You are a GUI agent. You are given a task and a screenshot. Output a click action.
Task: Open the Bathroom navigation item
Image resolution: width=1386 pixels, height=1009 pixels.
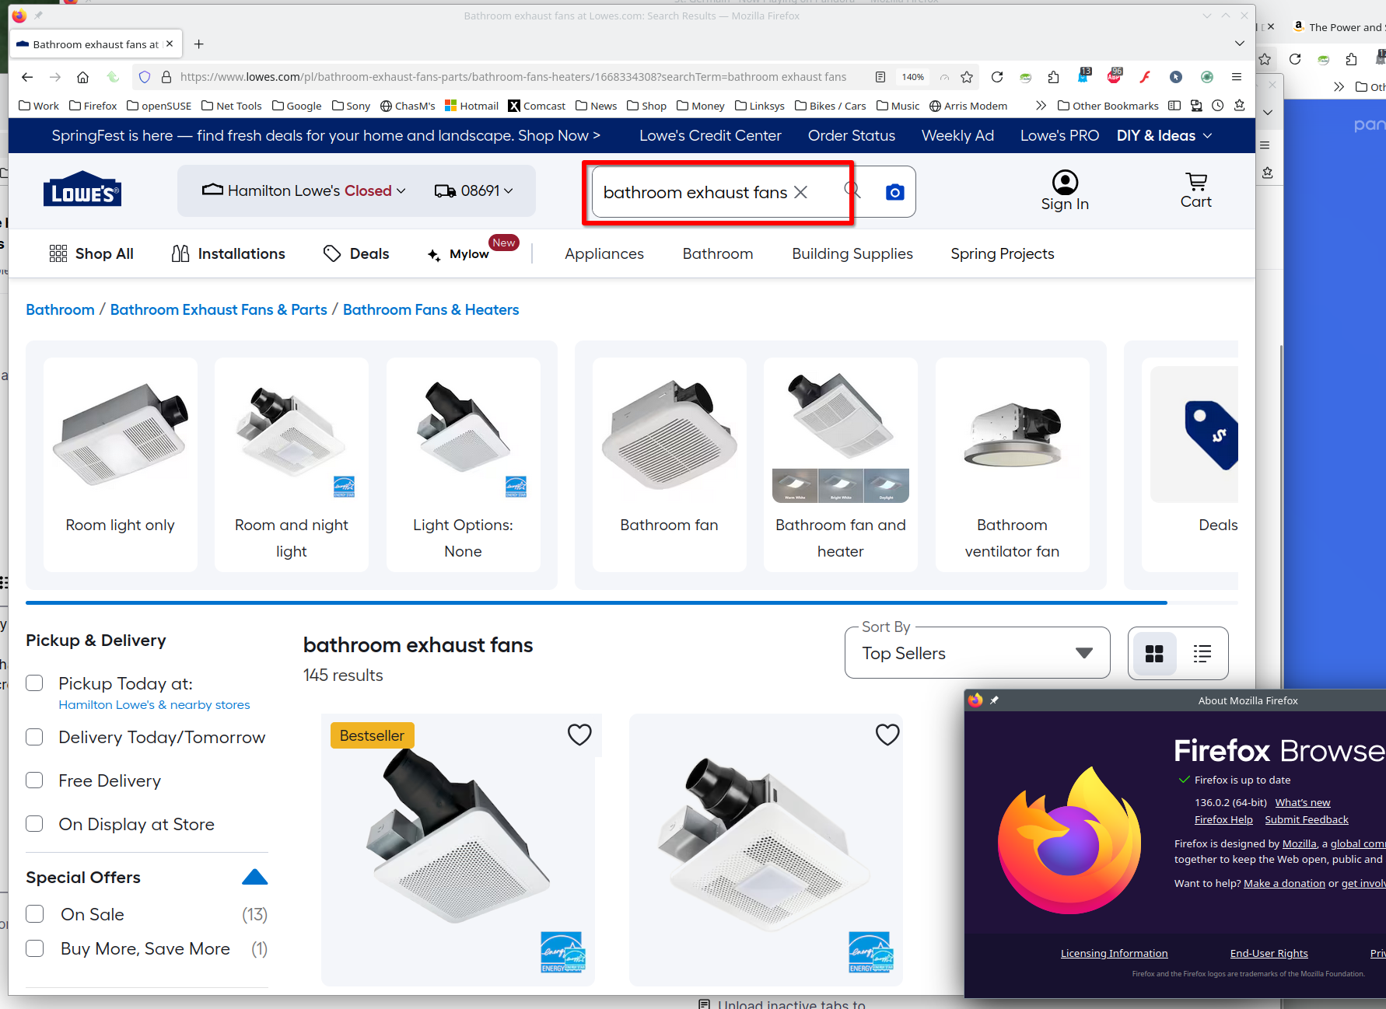click(x=718, y=253)
